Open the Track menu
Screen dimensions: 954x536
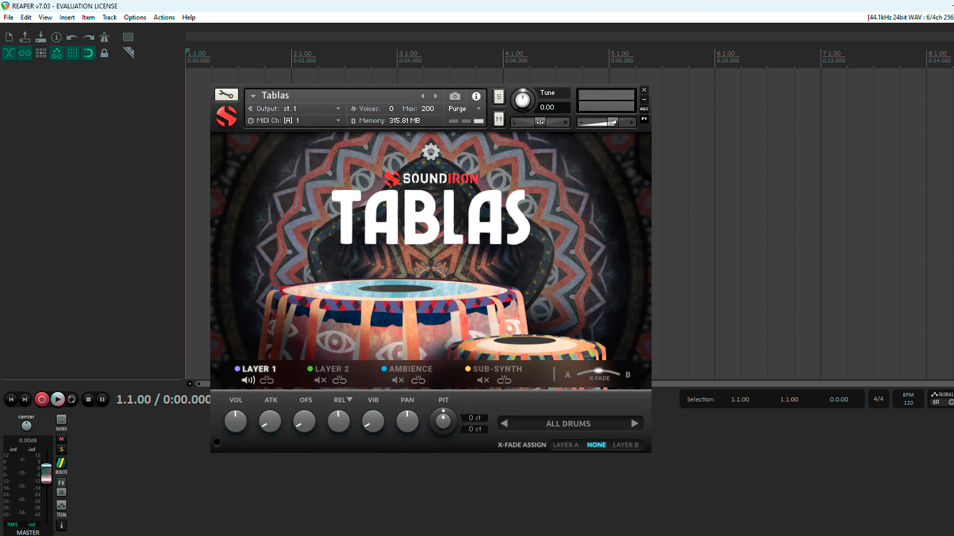click(x=110, y=17)
